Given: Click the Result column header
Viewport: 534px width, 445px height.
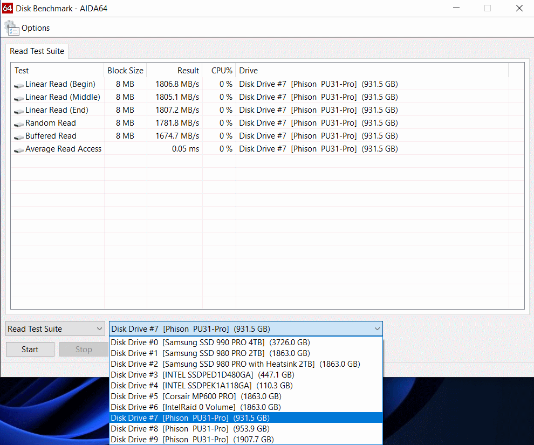Looking at the screenshot, I should click(174, 71).
